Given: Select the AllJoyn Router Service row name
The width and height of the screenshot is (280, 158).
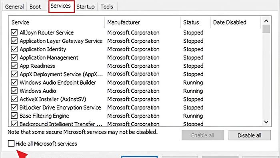Looking at the screenshot, I should click(47, 32).
